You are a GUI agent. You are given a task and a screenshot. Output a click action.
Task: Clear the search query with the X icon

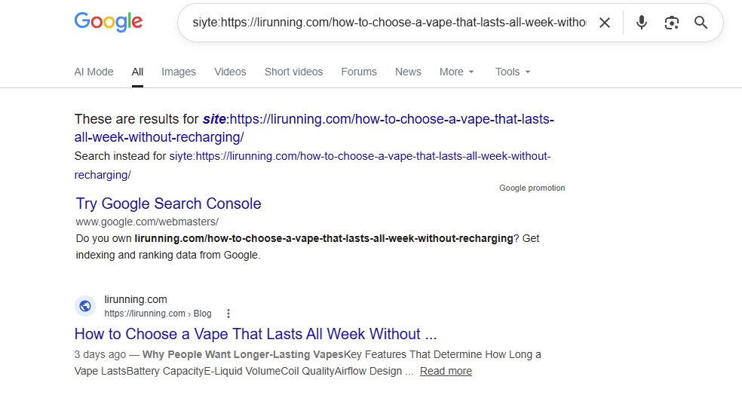[x=604, y=23]
